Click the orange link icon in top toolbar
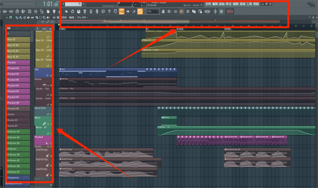Screen dimensions: 318x188 pyautogui.click(x=140, y=11)
